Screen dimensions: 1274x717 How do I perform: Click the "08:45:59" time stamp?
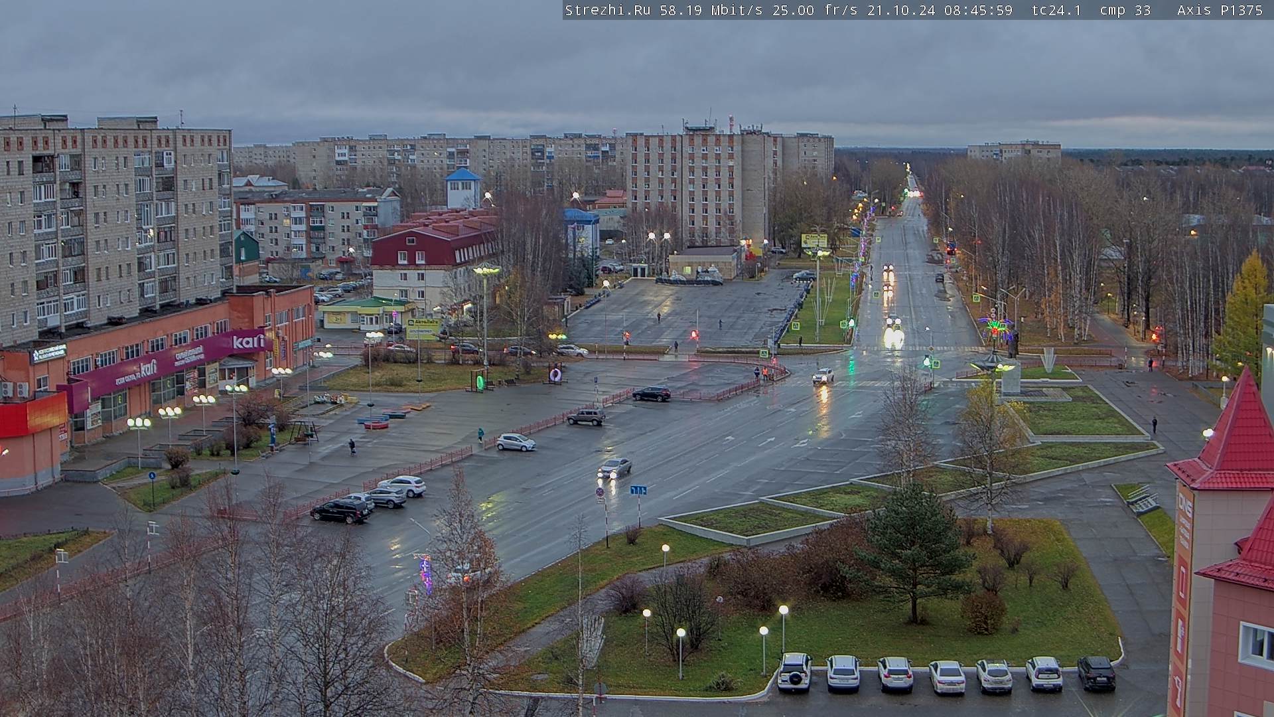pyautogui.click(x=978, y=10)
